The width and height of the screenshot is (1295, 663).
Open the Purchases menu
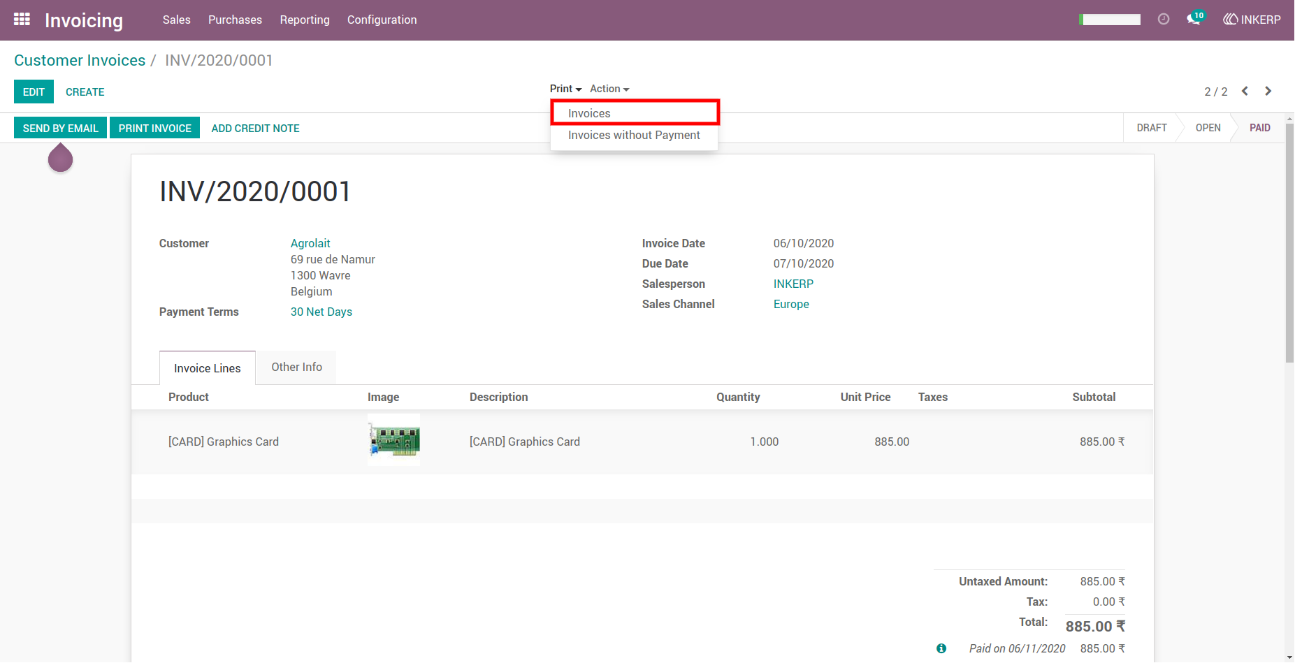(x=235, y=20)
